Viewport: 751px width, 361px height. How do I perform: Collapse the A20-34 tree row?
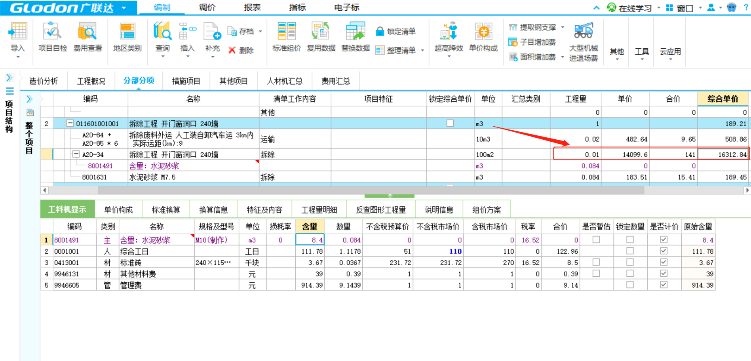76,154
